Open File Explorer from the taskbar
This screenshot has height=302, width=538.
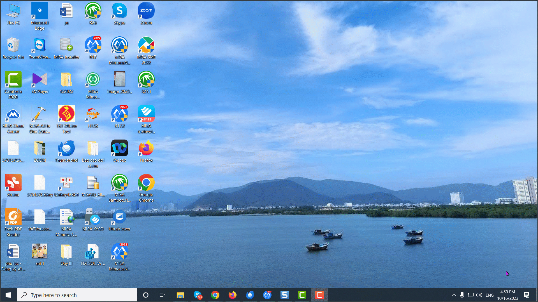coord(180,295)
